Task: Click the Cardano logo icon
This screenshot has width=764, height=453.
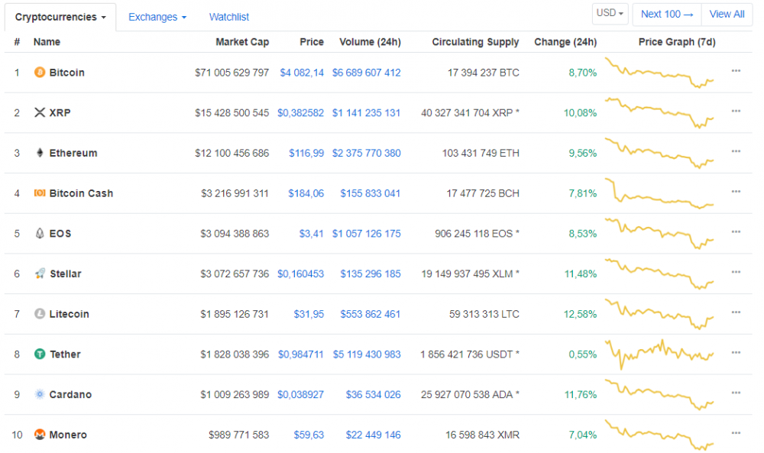Action: pos(40,394)
